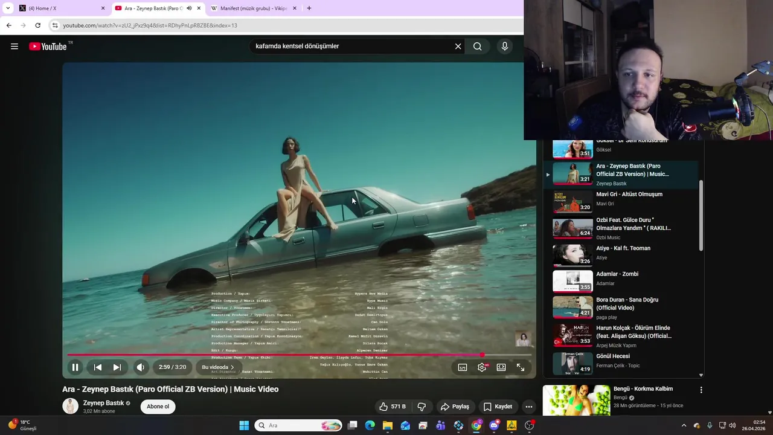Open Bengü - Korkma Kalbim recommended video

pyautogui.click(x=643, y=389)
